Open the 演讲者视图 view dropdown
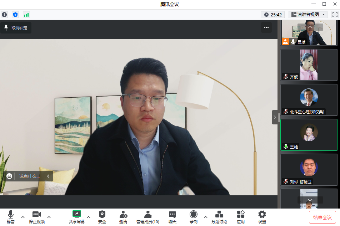The width and height of the screenshot is (340, 226). click(308, 15)
